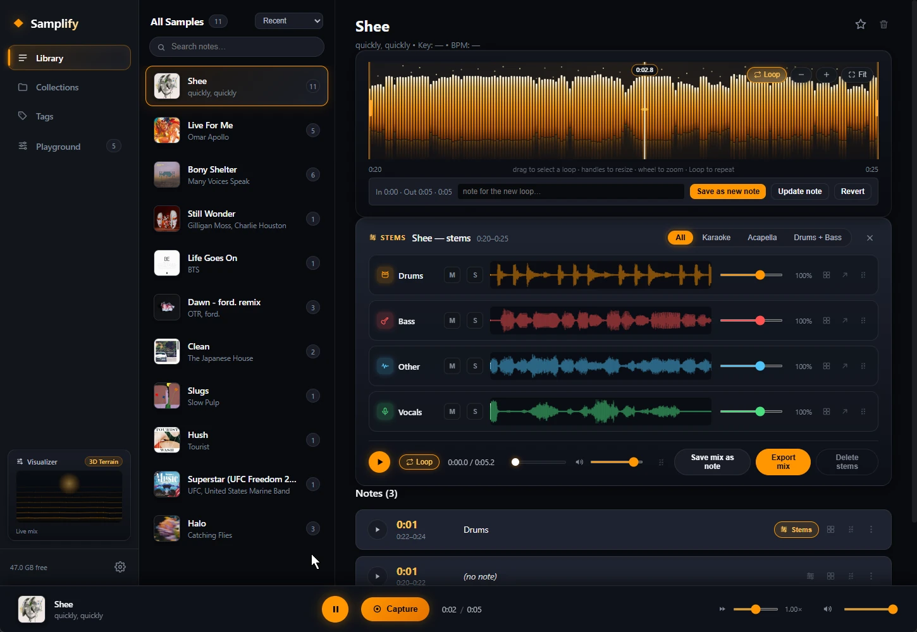Click the Drums stem instrument icon
The height and width of the screenshot is (632, 917).
coord(385,275)
